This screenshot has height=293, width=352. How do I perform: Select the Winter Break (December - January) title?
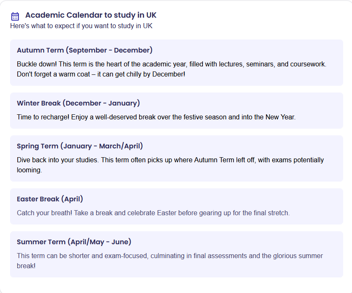79,103
